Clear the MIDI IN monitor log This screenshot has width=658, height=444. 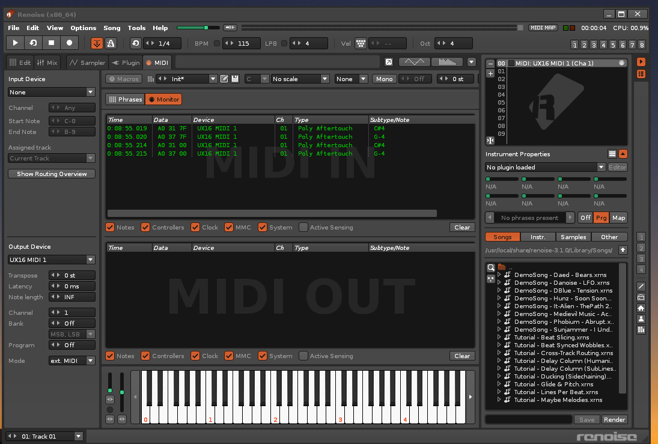[x=462, y=227]
